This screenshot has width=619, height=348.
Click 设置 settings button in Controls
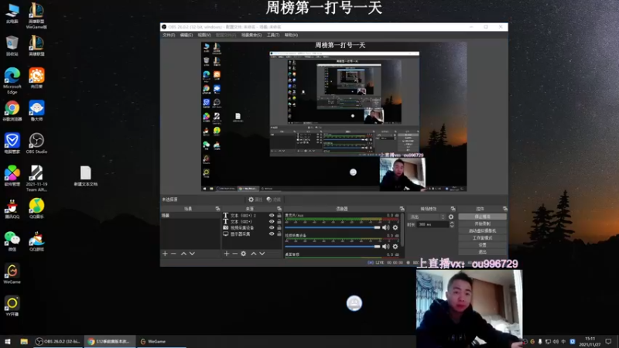482,245
